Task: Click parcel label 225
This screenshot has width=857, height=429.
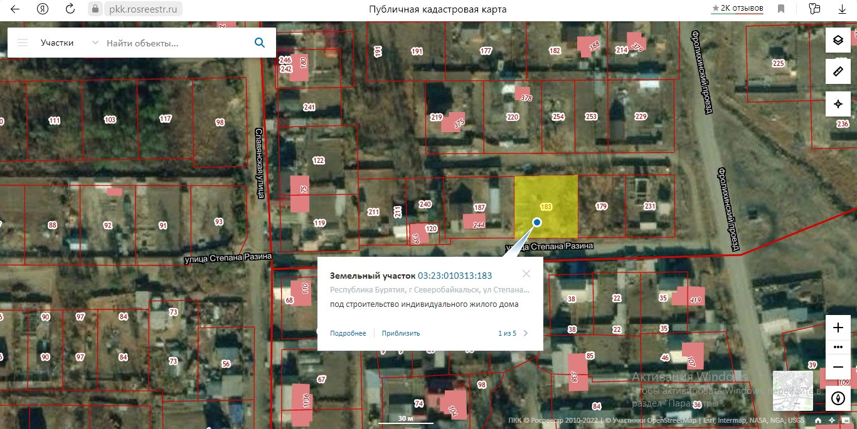Action: (778, 63)
